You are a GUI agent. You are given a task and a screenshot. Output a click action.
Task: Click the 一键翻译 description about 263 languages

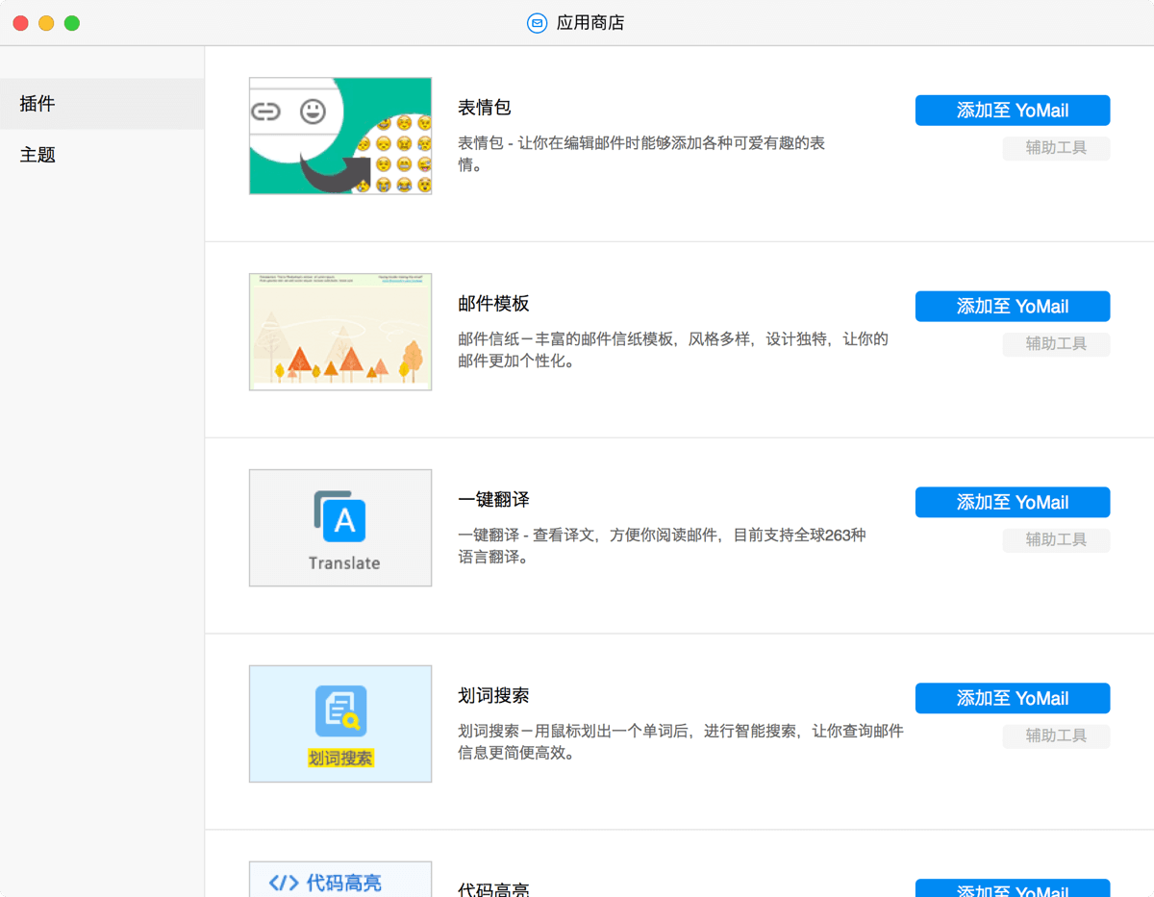[662, 546]
